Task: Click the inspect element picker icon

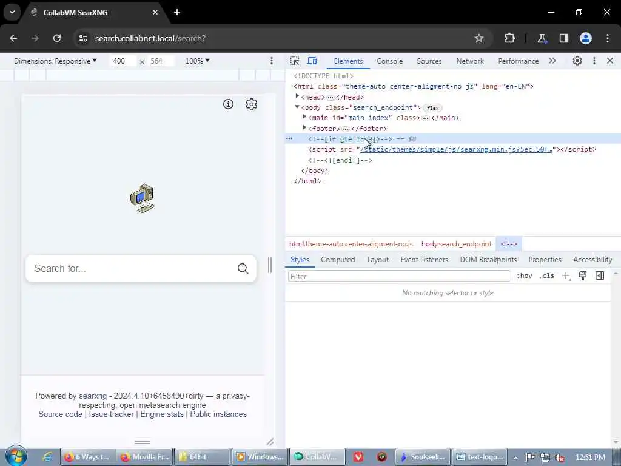Action: pyautogui.click(x=295, y=61)
